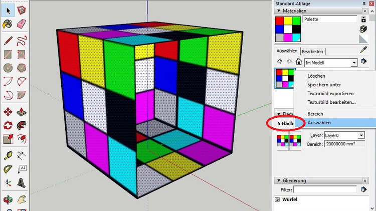This screenshot has height=211, width=376.
Task: Switch to the Auswählen tab
Action: [x=287, y=51]
